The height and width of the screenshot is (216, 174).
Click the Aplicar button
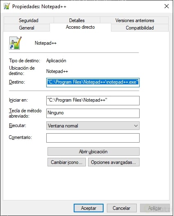155,208
